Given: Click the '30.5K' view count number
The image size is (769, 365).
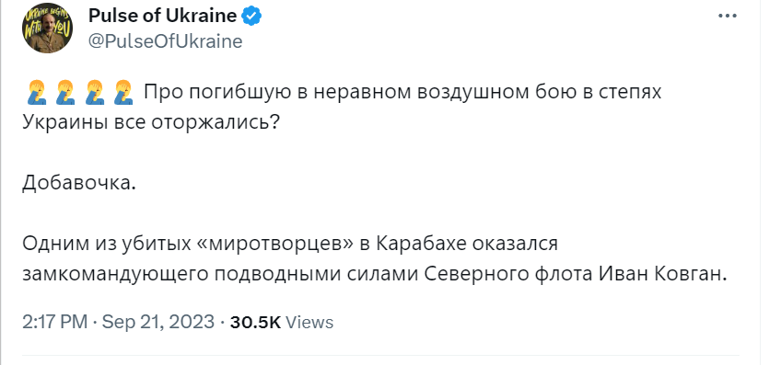Looking at the screenshot, I should point(255,322).
